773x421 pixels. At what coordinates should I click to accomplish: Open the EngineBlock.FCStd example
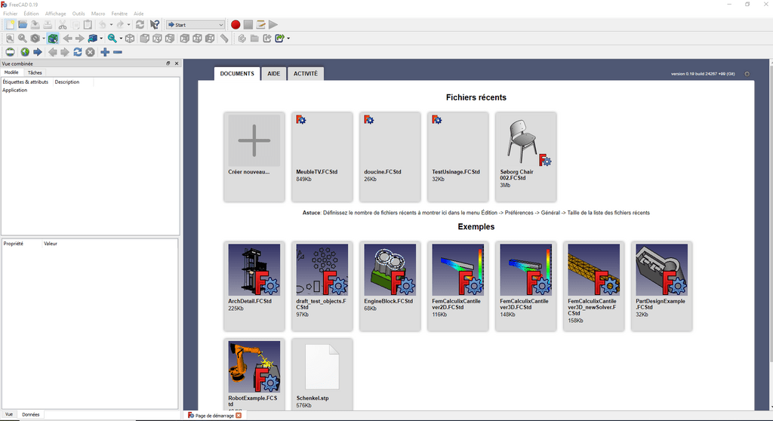coord(390,286)
